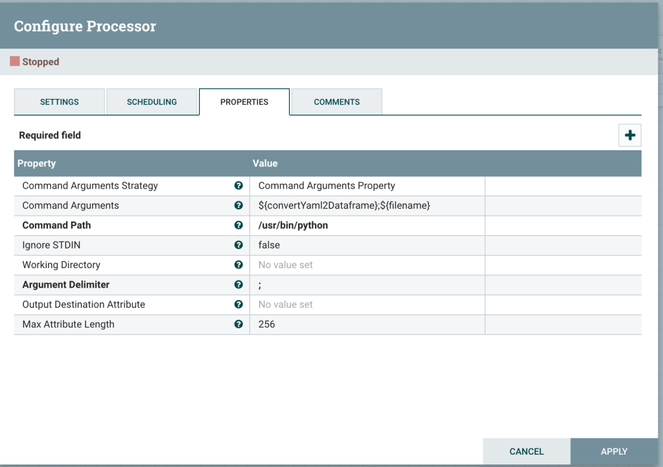Click help icon for Output Destination Attribute
Image resolution: width=663 pixels, height=467 pixels.
point(238,304)
